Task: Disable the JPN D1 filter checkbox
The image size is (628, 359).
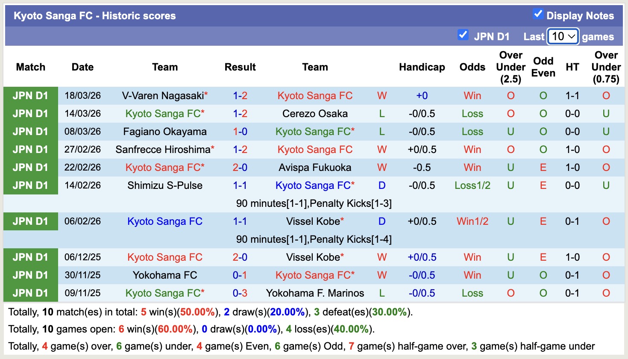Action: 463,35
